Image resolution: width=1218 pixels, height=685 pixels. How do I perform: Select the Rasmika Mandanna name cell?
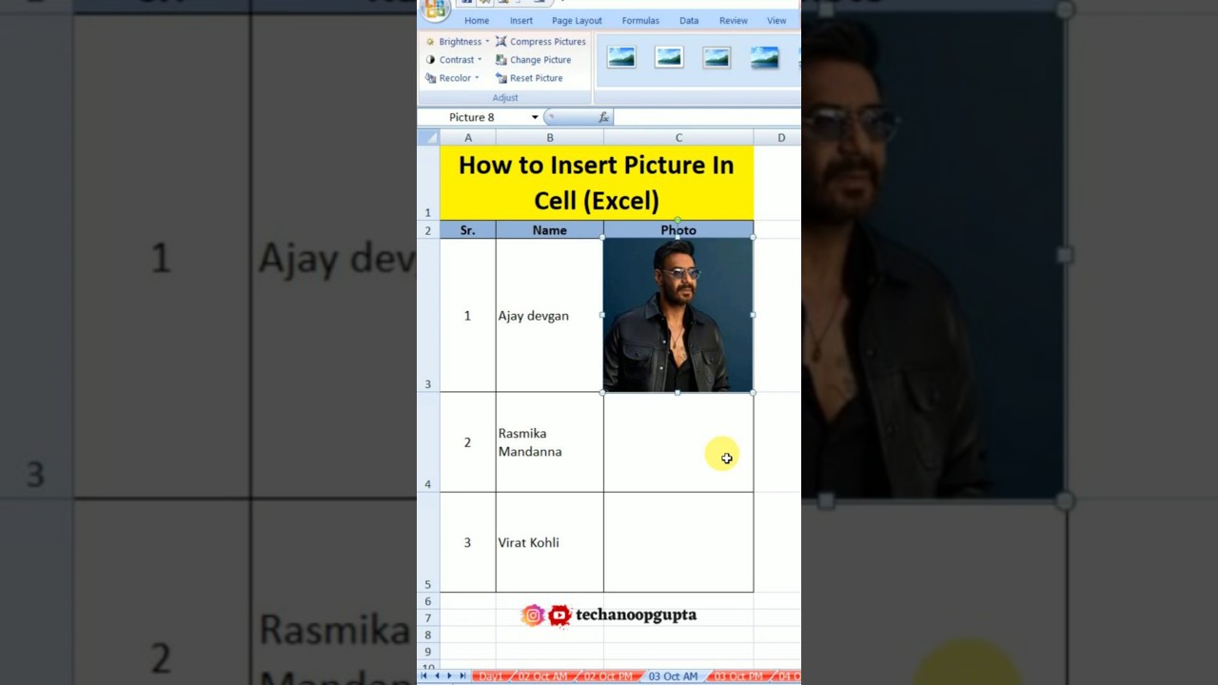[550, 442]
